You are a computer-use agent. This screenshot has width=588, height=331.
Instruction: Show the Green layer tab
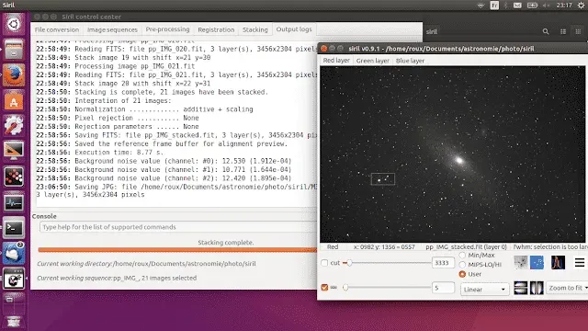point(372,61)
